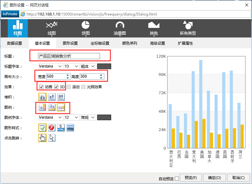Open 所有类型 chart types
252x184 pixels.
[188, 28]
